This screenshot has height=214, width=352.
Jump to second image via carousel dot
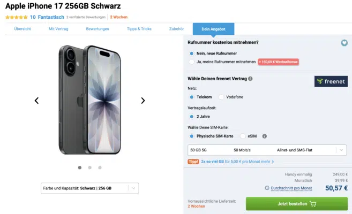[89, 167]
